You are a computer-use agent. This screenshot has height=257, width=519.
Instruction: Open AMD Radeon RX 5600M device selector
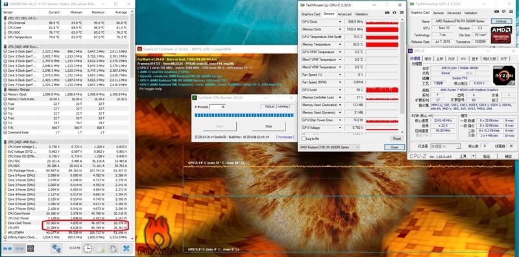point(329,147)
